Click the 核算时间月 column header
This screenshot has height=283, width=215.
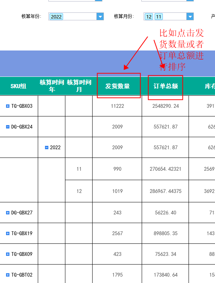79,86
